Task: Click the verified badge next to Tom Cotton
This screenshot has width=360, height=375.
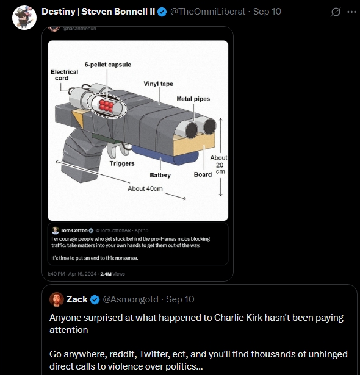Action: point(91,230)
